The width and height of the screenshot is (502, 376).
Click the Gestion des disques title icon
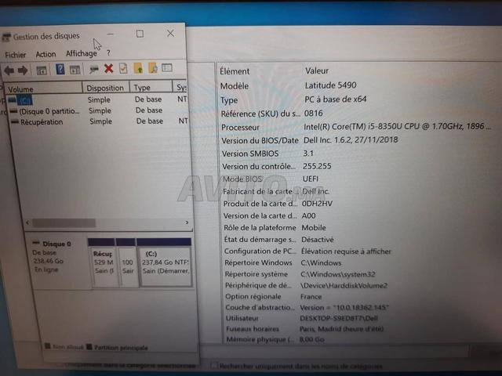pos(6,38)
